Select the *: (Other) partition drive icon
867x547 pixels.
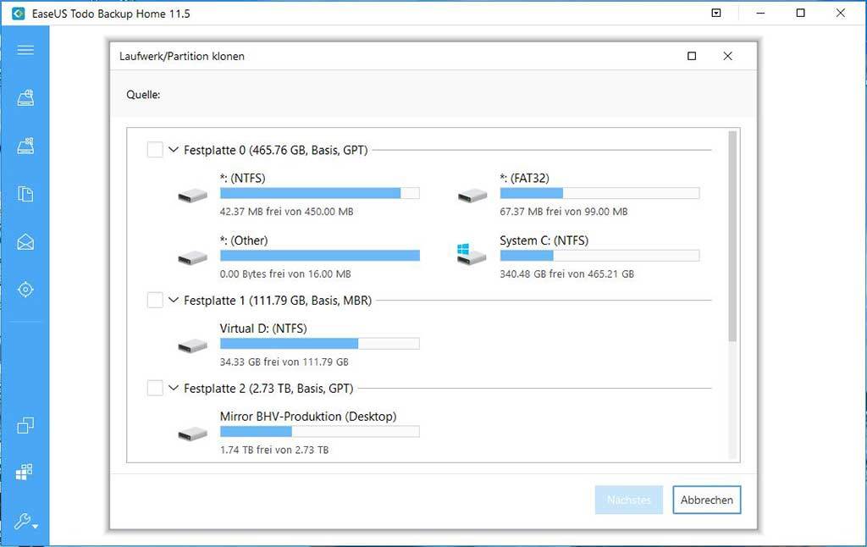point(192,257)
